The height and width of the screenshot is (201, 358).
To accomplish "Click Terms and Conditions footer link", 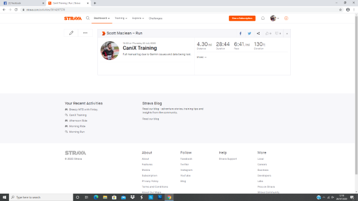I will 155,186.
